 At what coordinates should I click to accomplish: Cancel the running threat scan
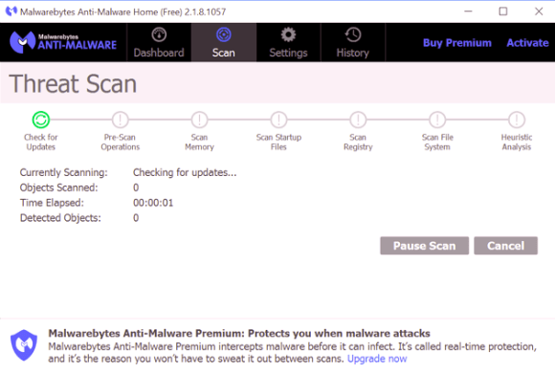pos(506,246)
